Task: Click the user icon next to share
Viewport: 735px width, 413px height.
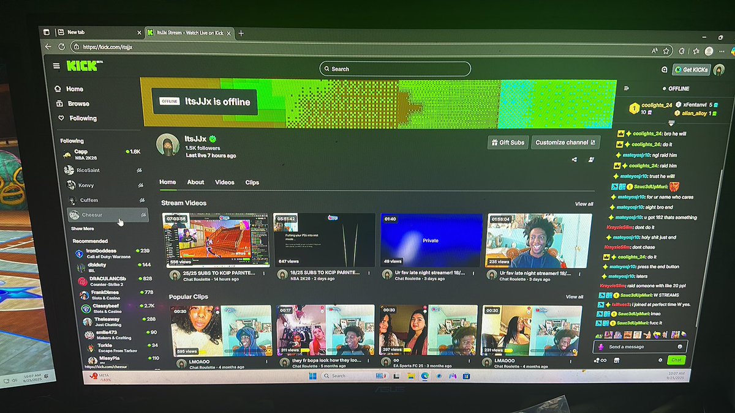Action: click(x=591, y=160)
